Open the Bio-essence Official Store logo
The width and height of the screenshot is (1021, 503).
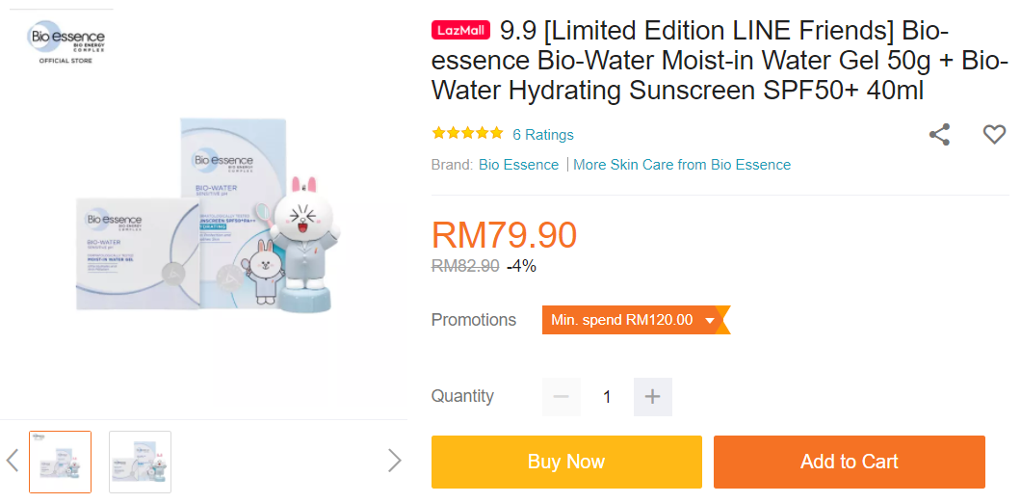65,42
